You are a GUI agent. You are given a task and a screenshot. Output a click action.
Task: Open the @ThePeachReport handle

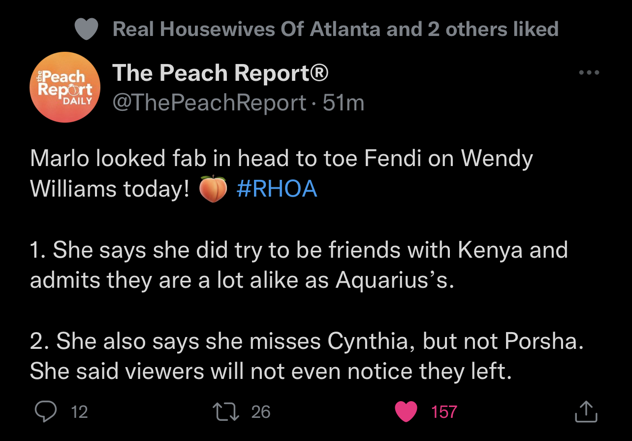pos(210,103)
